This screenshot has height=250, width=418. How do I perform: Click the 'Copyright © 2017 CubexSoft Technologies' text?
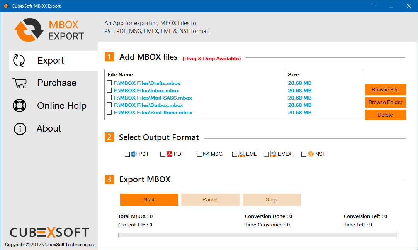point(49,245)
